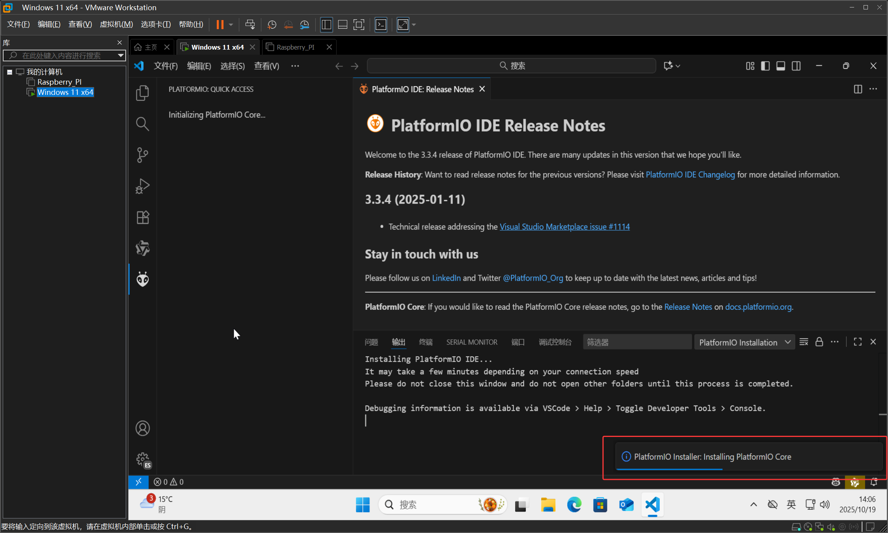Toggle the primary sidebar visibility icon
The height and width of the screenshot is (533, 888).
(765, 66)
